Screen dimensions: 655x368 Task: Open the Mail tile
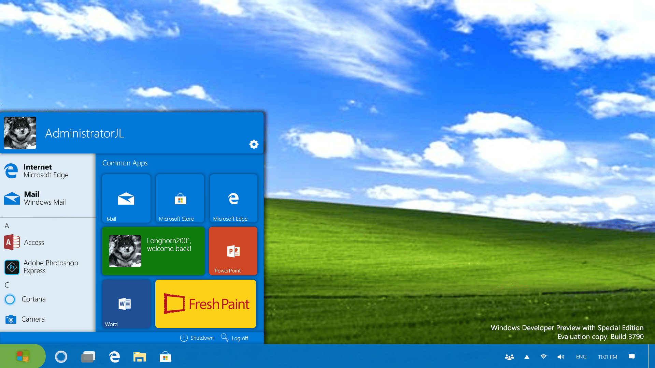pos(126,198)
